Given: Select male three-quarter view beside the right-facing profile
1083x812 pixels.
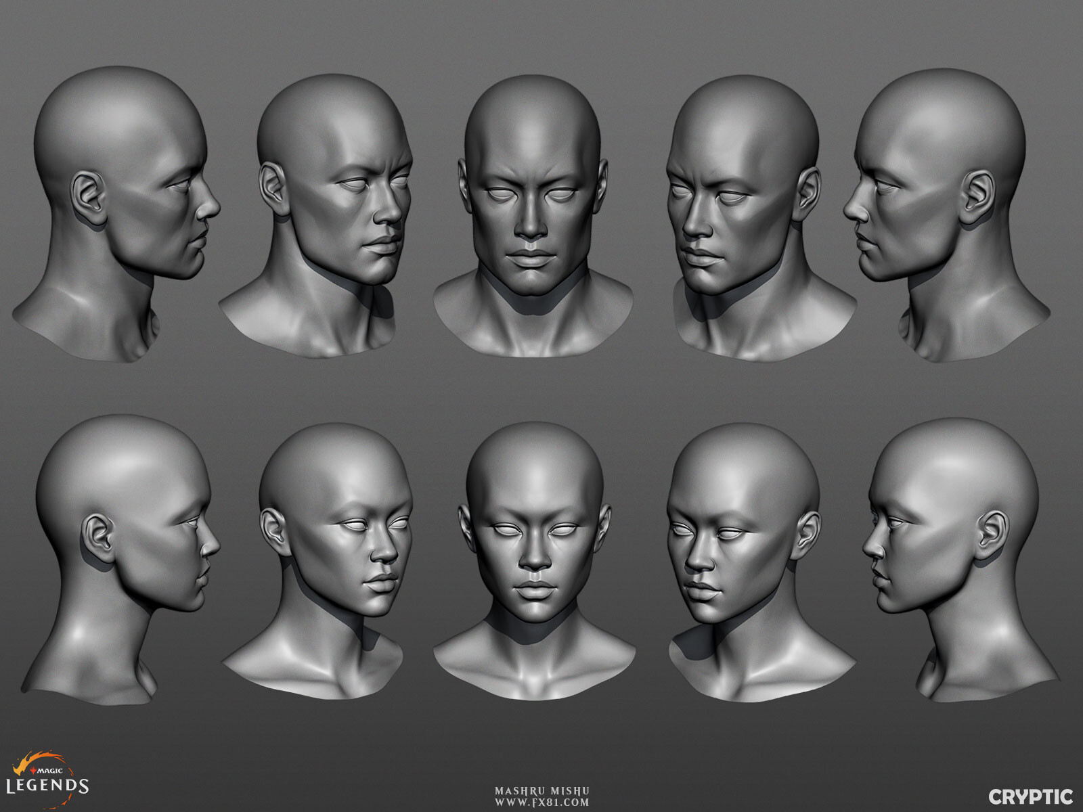Looking at the screenshot, I should click(x=315, y=215).
